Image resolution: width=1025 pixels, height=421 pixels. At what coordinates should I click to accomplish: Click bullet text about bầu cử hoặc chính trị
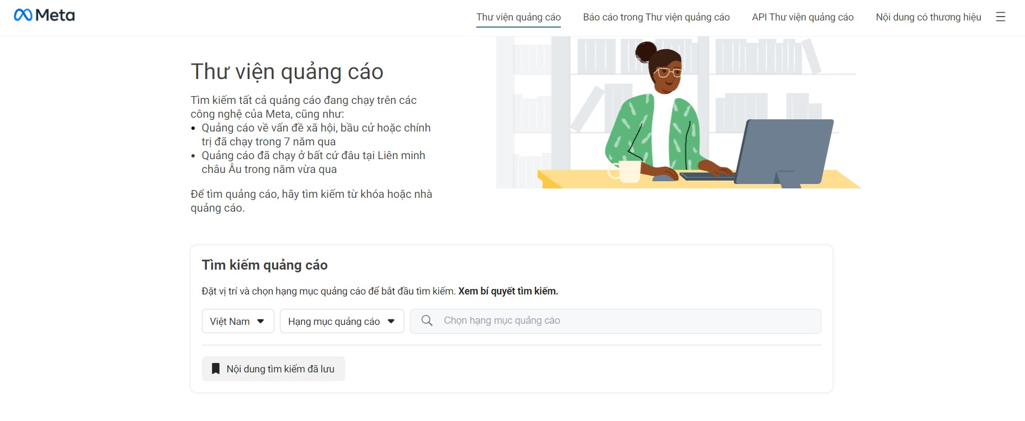[x=316, y=135]
